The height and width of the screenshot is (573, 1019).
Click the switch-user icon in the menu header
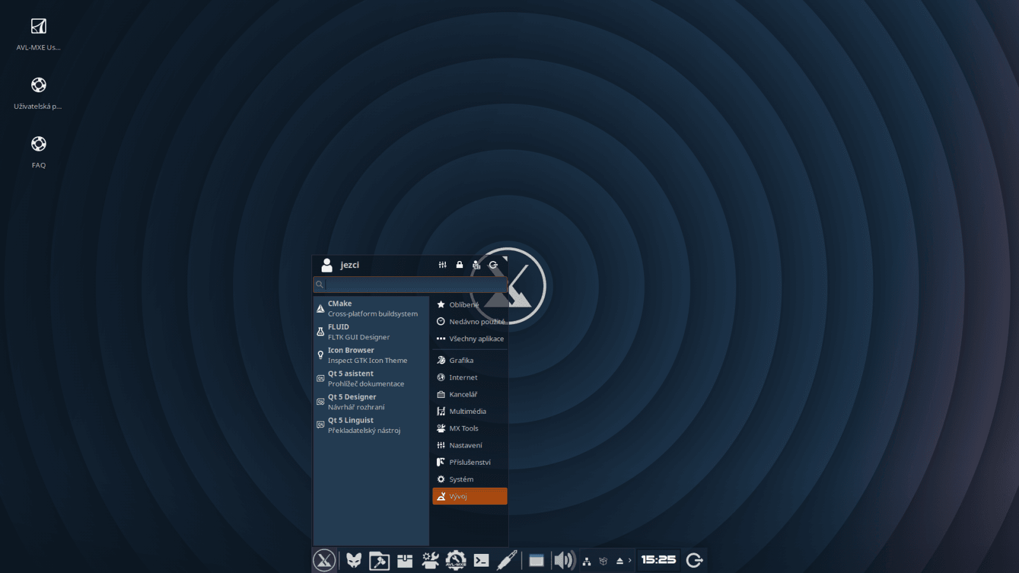click(x=476, y=265)
